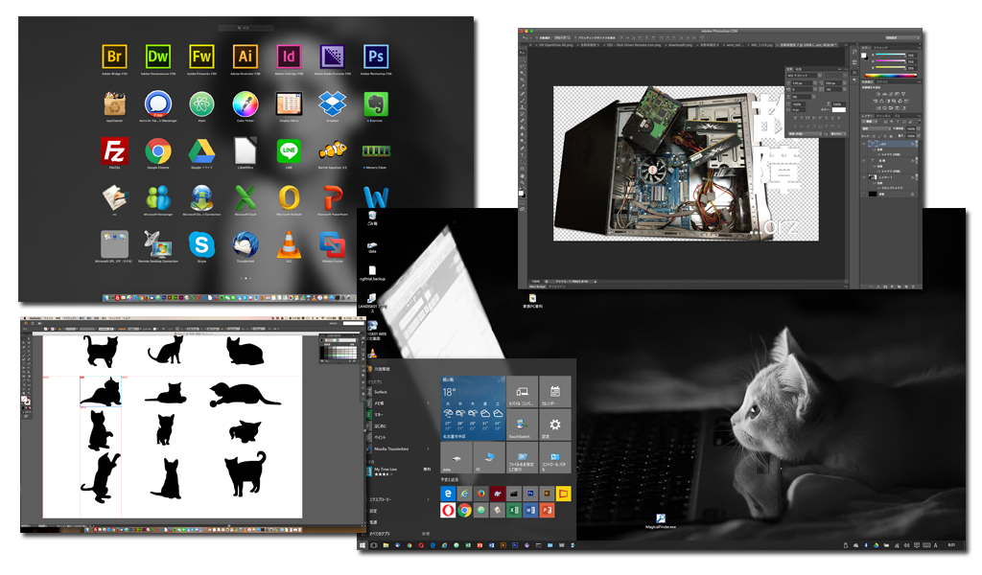Screen dimensions: 982x575
Task: Launch AppCleaner from Launchpad
Action: pyautogui.click(x=115, y=103)
